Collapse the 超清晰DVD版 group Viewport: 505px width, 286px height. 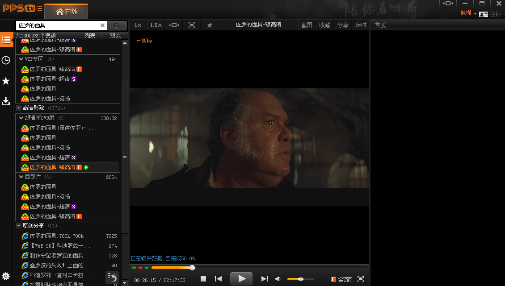[21, 118]
